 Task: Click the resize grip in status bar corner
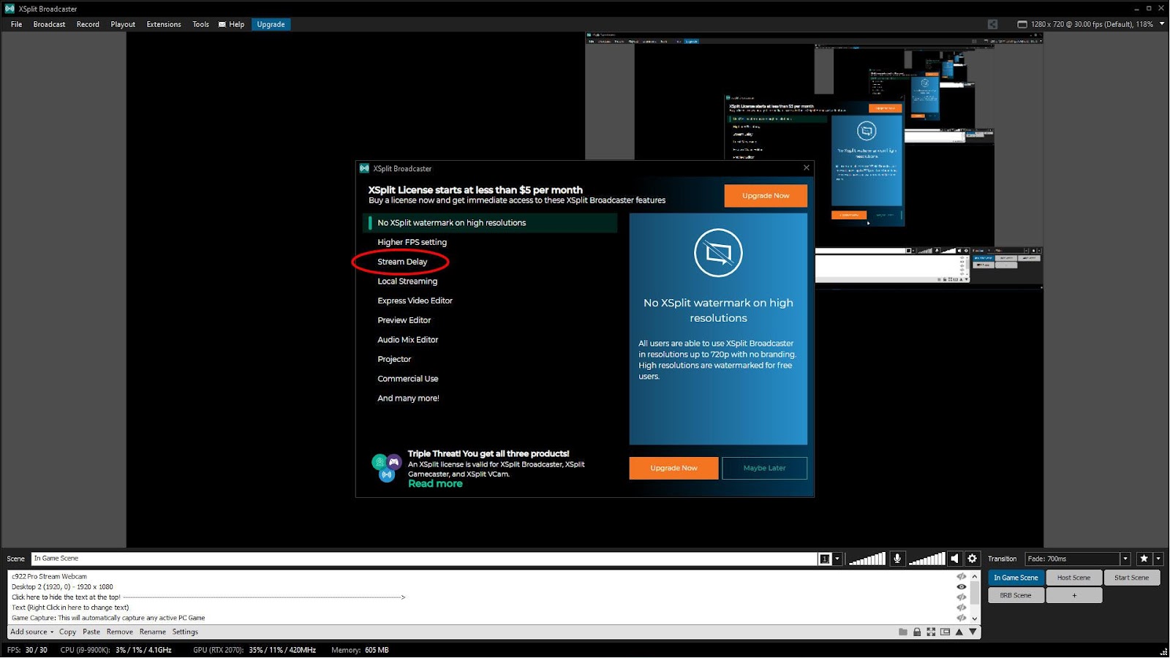(x=1163, y=651)
